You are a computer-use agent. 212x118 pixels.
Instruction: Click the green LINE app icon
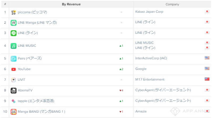[14, 33]
